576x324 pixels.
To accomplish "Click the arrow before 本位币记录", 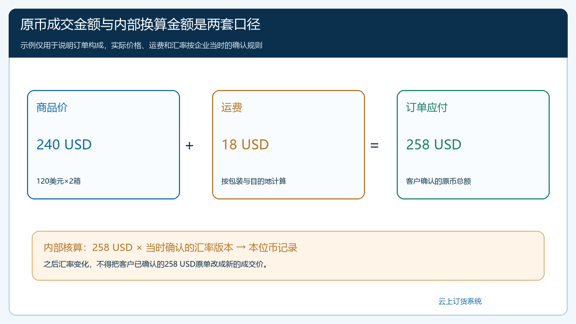I will pyautogui.click(x=241, y=247).
